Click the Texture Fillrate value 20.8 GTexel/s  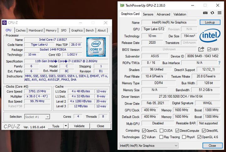point(206,76)
